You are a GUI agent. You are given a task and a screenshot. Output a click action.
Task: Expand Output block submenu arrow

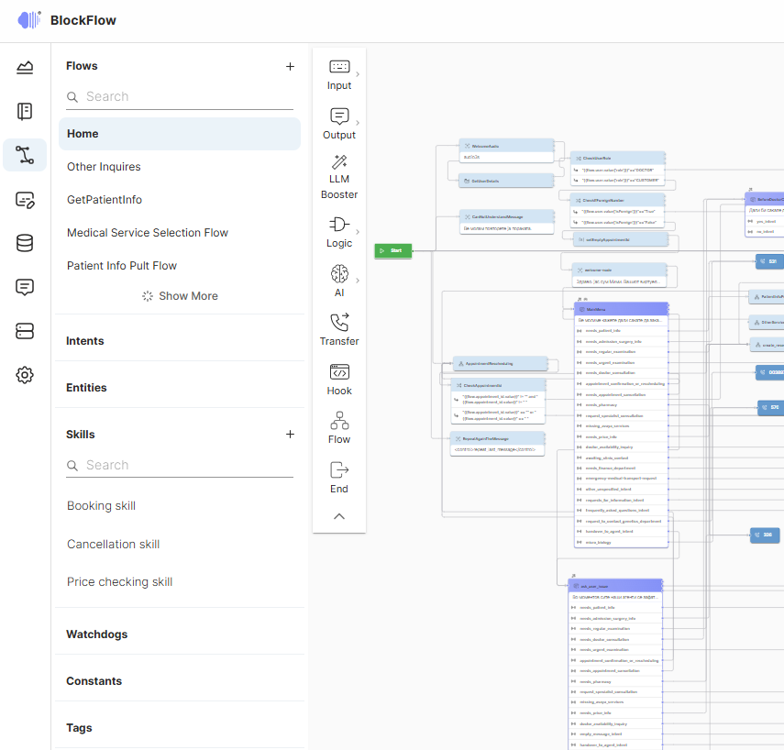[358, 123]
